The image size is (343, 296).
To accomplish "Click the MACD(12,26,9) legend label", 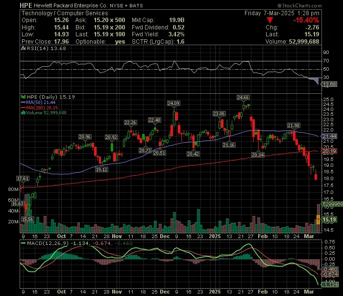I will pyautogui.click(x=48, y=243).
